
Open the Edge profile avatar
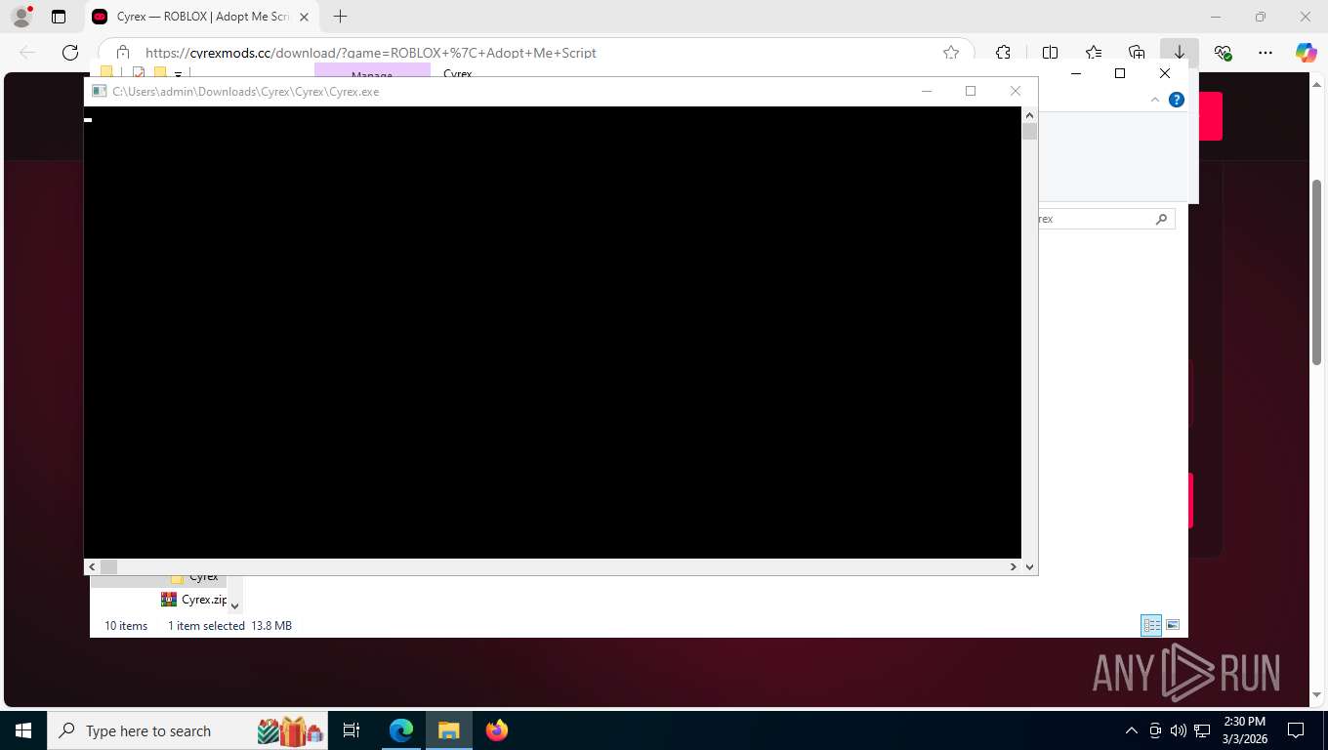[x=21, y=17]
